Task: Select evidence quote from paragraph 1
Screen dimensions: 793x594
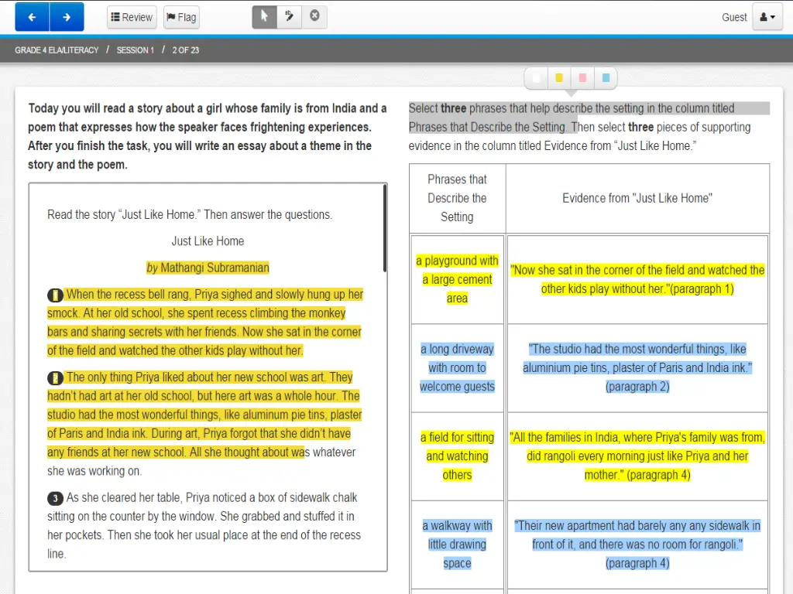Action: 637,279
